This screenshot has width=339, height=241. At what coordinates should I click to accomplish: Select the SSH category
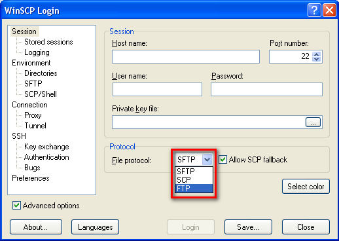tap(19, 136)
